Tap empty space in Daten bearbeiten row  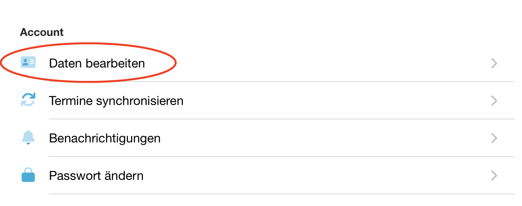[x=313, y=63]
